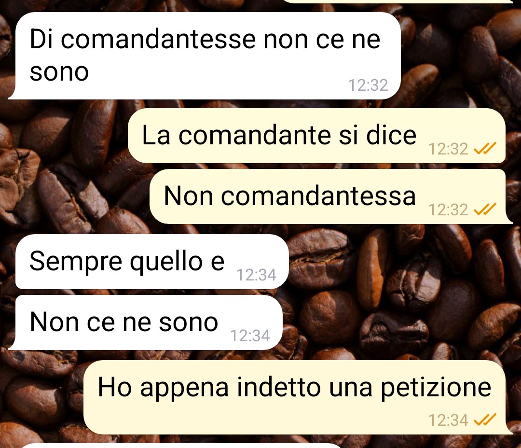Tap the 'Non ce ne sono' bubble

pos(145,322)
